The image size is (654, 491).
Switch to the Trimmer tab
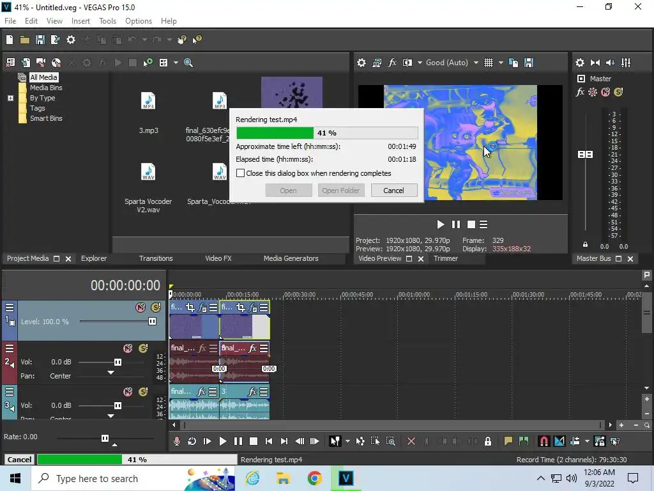(445, 258)
